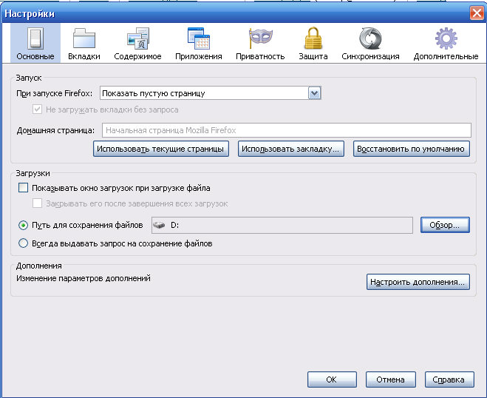The image size is (487, 398).
Task: Open the Синхронизация arrows icon
Action: 370,38
